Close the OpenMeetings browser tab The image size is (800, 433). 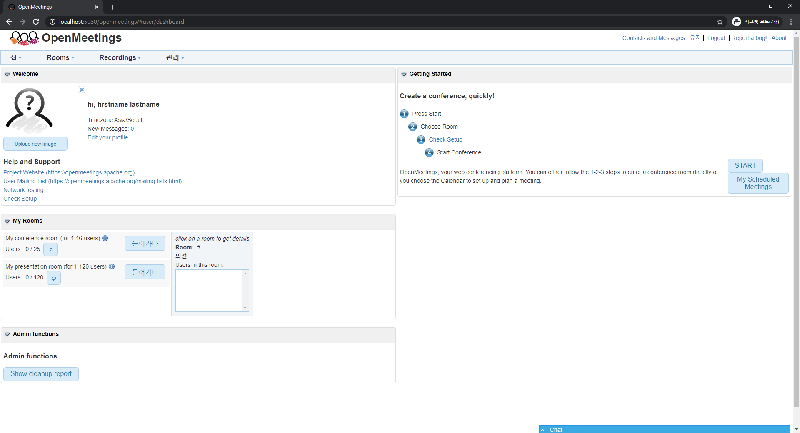97,7
